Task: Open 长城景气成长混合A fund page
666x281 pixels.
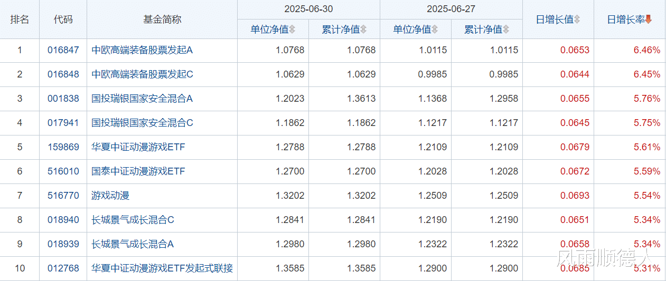Action: [x=133, y=244]
